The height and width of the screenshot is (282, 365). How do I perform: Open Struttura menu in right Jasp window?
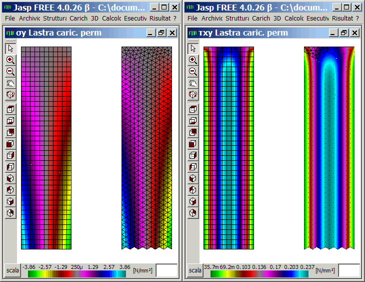pos(237,18)
